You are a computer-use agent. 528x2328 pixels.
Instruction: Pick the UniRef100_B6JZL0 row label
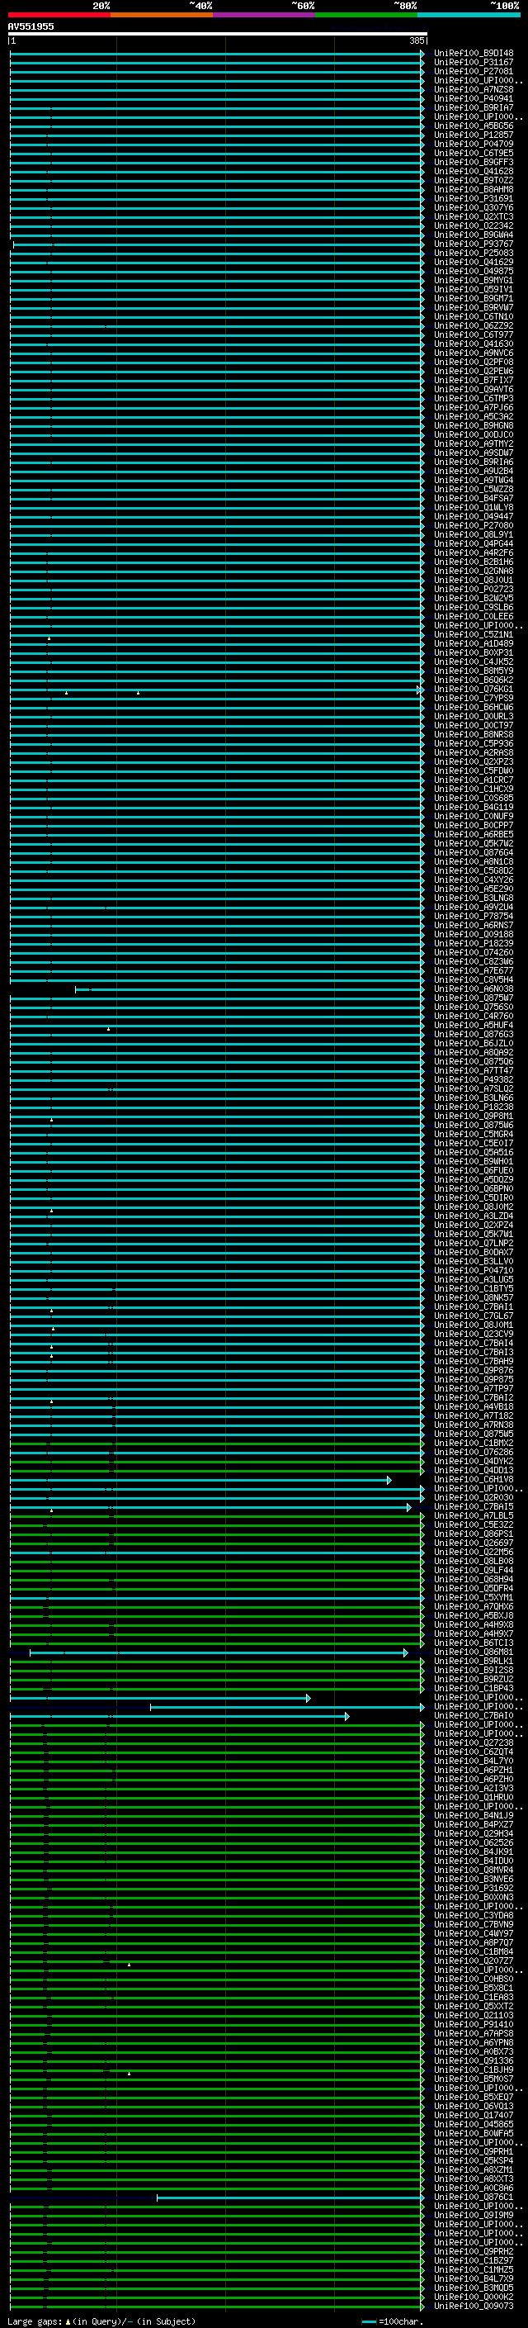[474, 1044]
